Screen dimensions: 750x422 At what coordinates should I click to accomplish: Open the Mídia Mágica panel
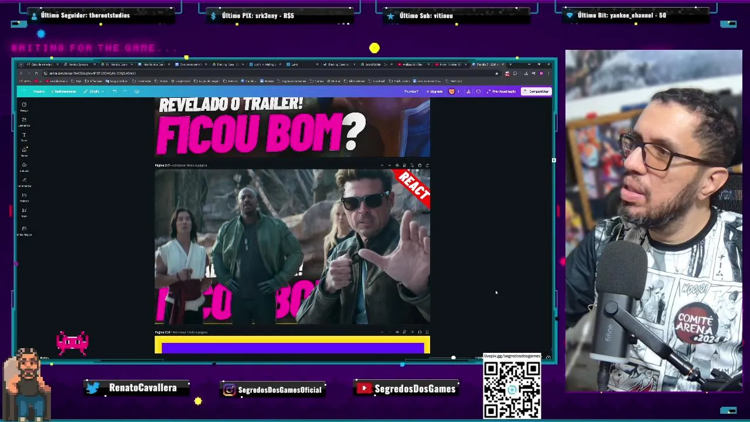24,230
